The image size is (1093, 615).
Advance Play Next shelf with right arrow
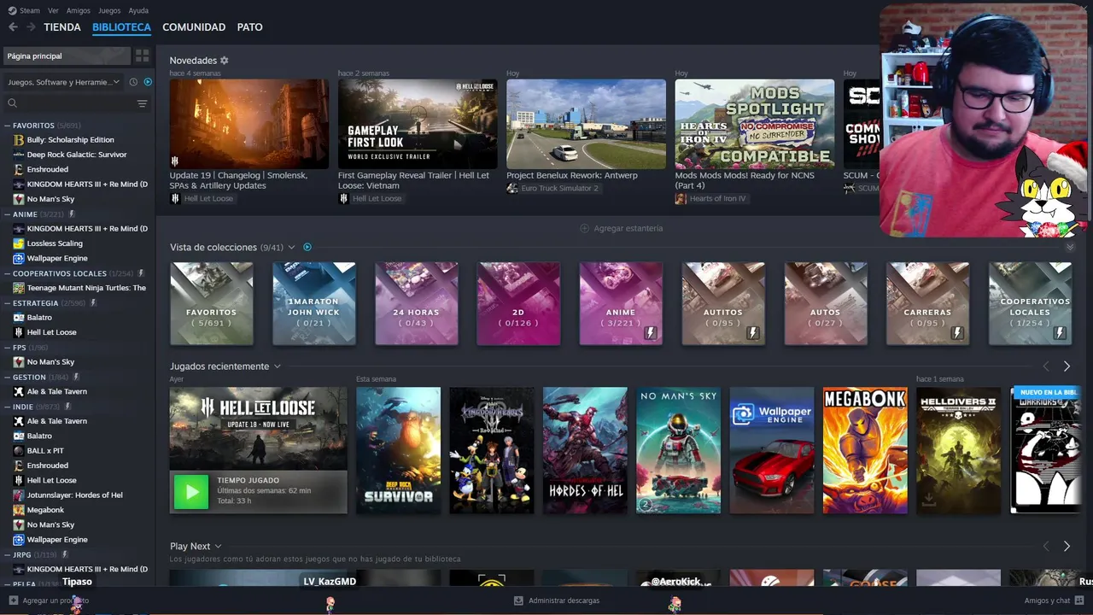click(1067, 546)
